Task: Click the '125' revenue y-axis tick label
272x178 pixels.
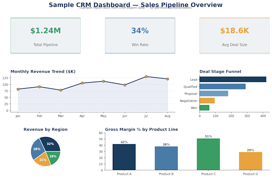Action: click(x=5, y=78)
